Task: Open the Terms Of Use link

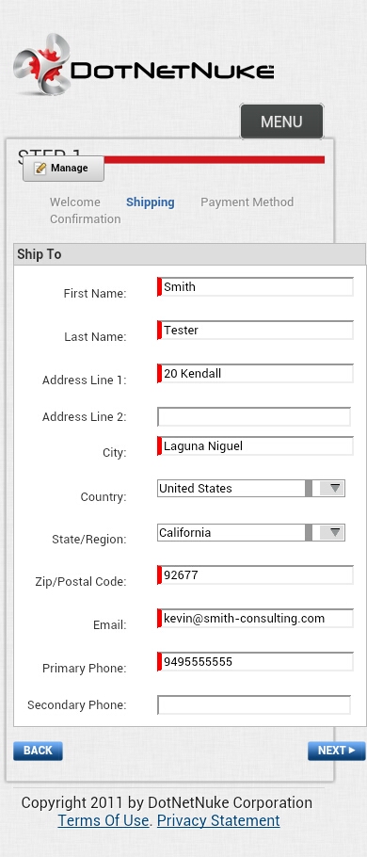Action: [104, 820]
